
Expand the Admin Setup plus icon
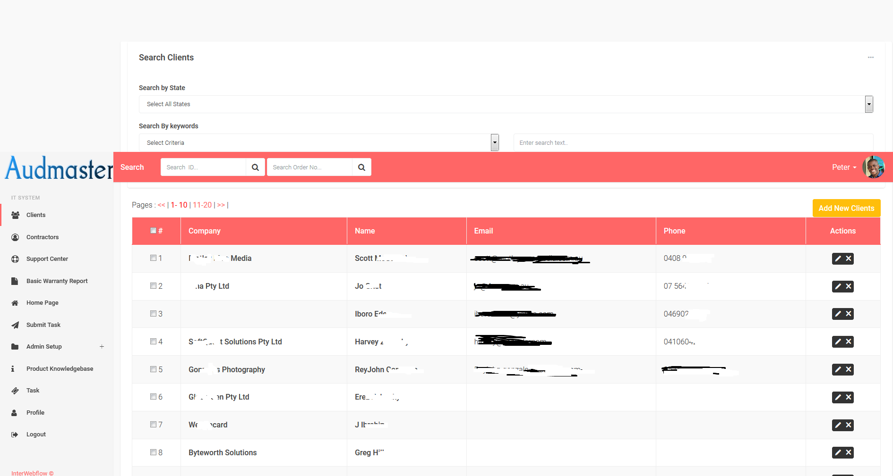tap(102, 347)
